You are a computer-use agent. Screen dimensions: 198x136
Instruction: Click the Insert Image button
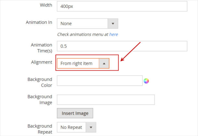75,113
